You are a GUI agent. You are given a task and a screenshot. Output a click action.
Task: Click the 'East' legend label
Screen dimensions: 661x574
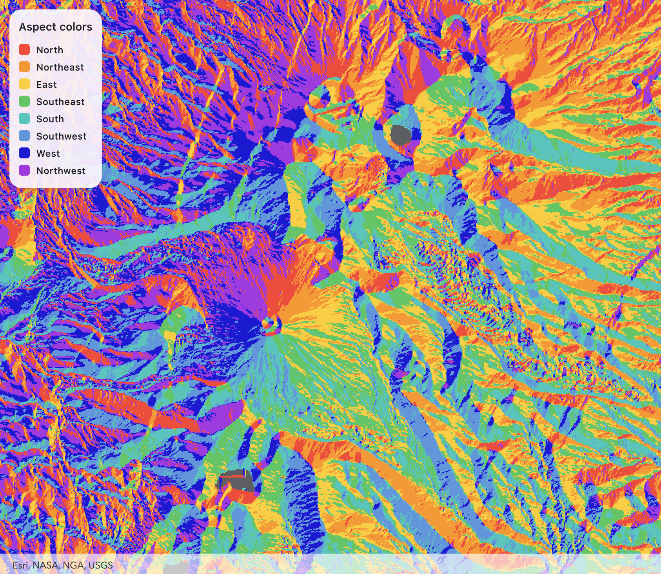[x=47, y=85]
